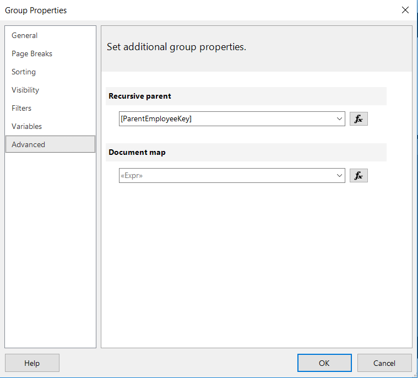Expand the Document map dropdown arrow
418x378 pixels.
[339, 176]
